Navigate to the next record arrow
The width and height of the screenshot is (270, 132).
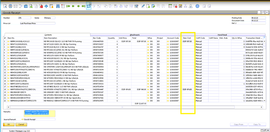[78, 6]
